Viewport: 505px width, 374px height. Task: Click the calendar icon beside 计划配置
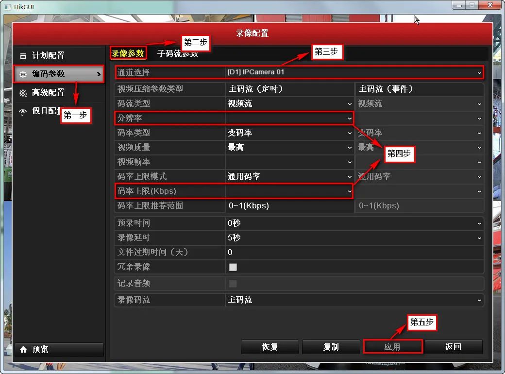(x=23, y=56)
